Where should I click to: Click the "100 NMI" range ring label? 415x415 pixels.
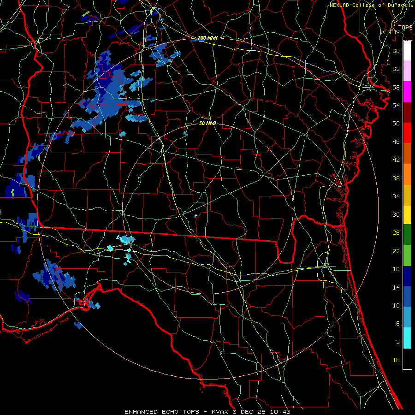point(207,38)
